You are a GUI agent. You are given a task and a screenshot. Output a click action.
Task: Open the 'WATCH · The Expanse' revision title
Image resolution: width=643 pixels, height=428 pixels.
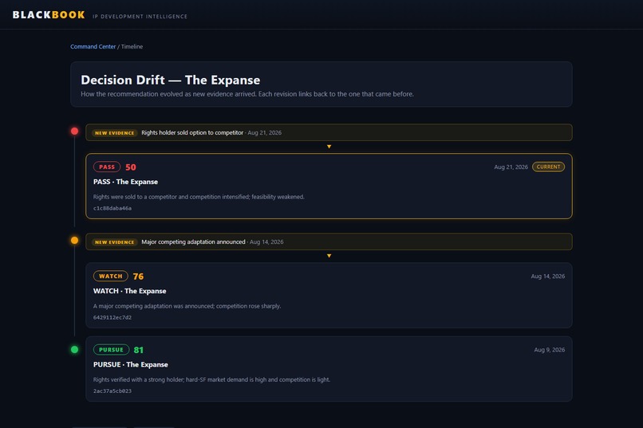[x=129, y=291]
